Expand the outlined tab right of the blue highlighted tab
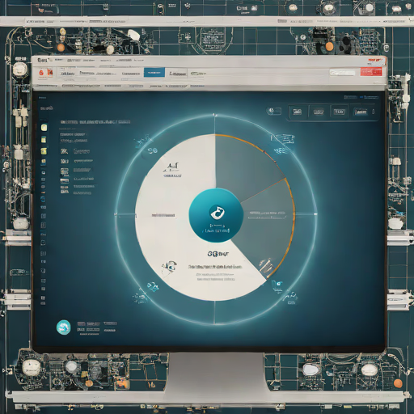 pyautogui.click(x=178, y=73)
